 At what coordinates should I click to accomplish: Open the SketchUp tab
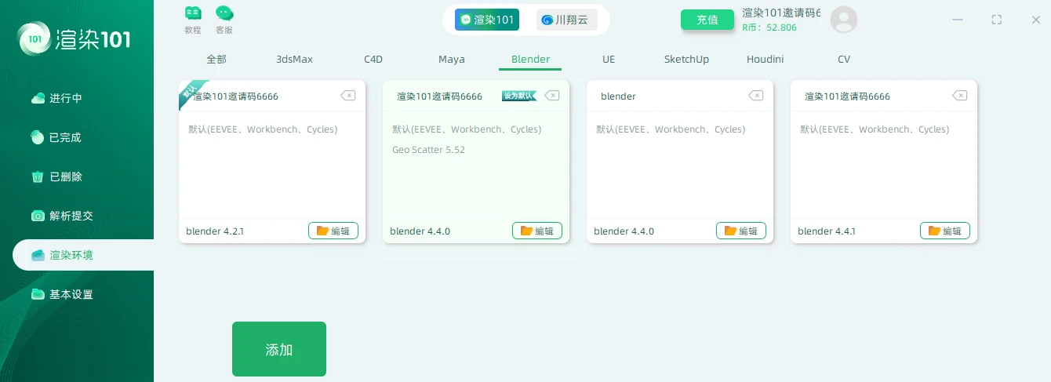point(686,60)
